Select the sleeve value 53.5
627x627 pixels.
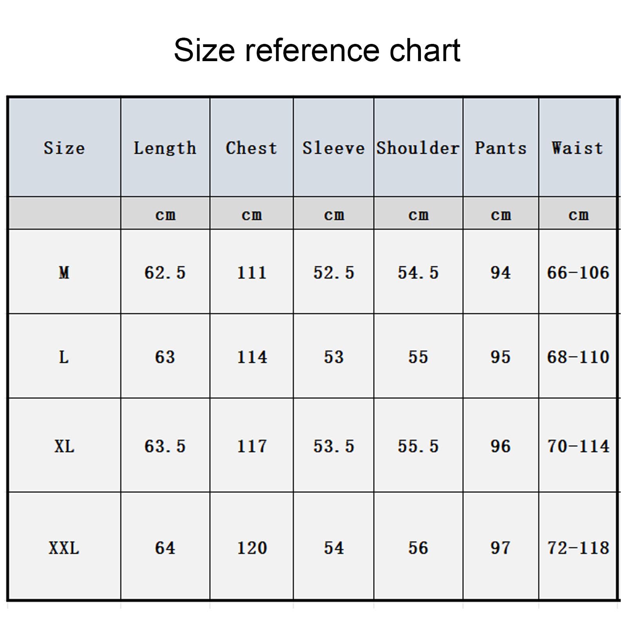333,446
